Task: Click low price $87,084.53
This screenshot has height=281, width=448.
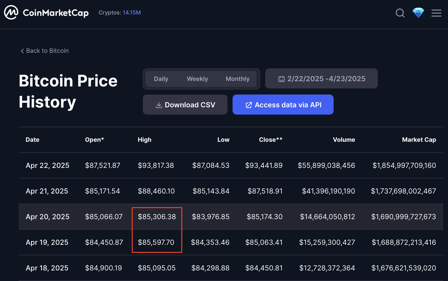Action: pos(211,165)
